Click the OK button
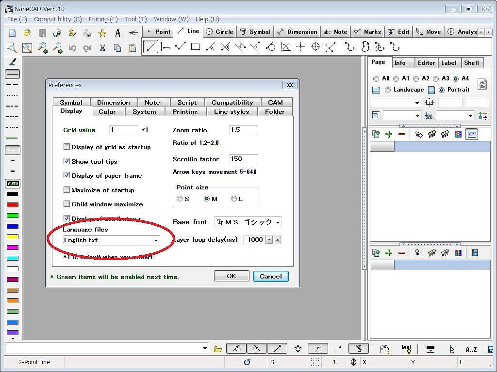497x372 pixels. point(232,276)
